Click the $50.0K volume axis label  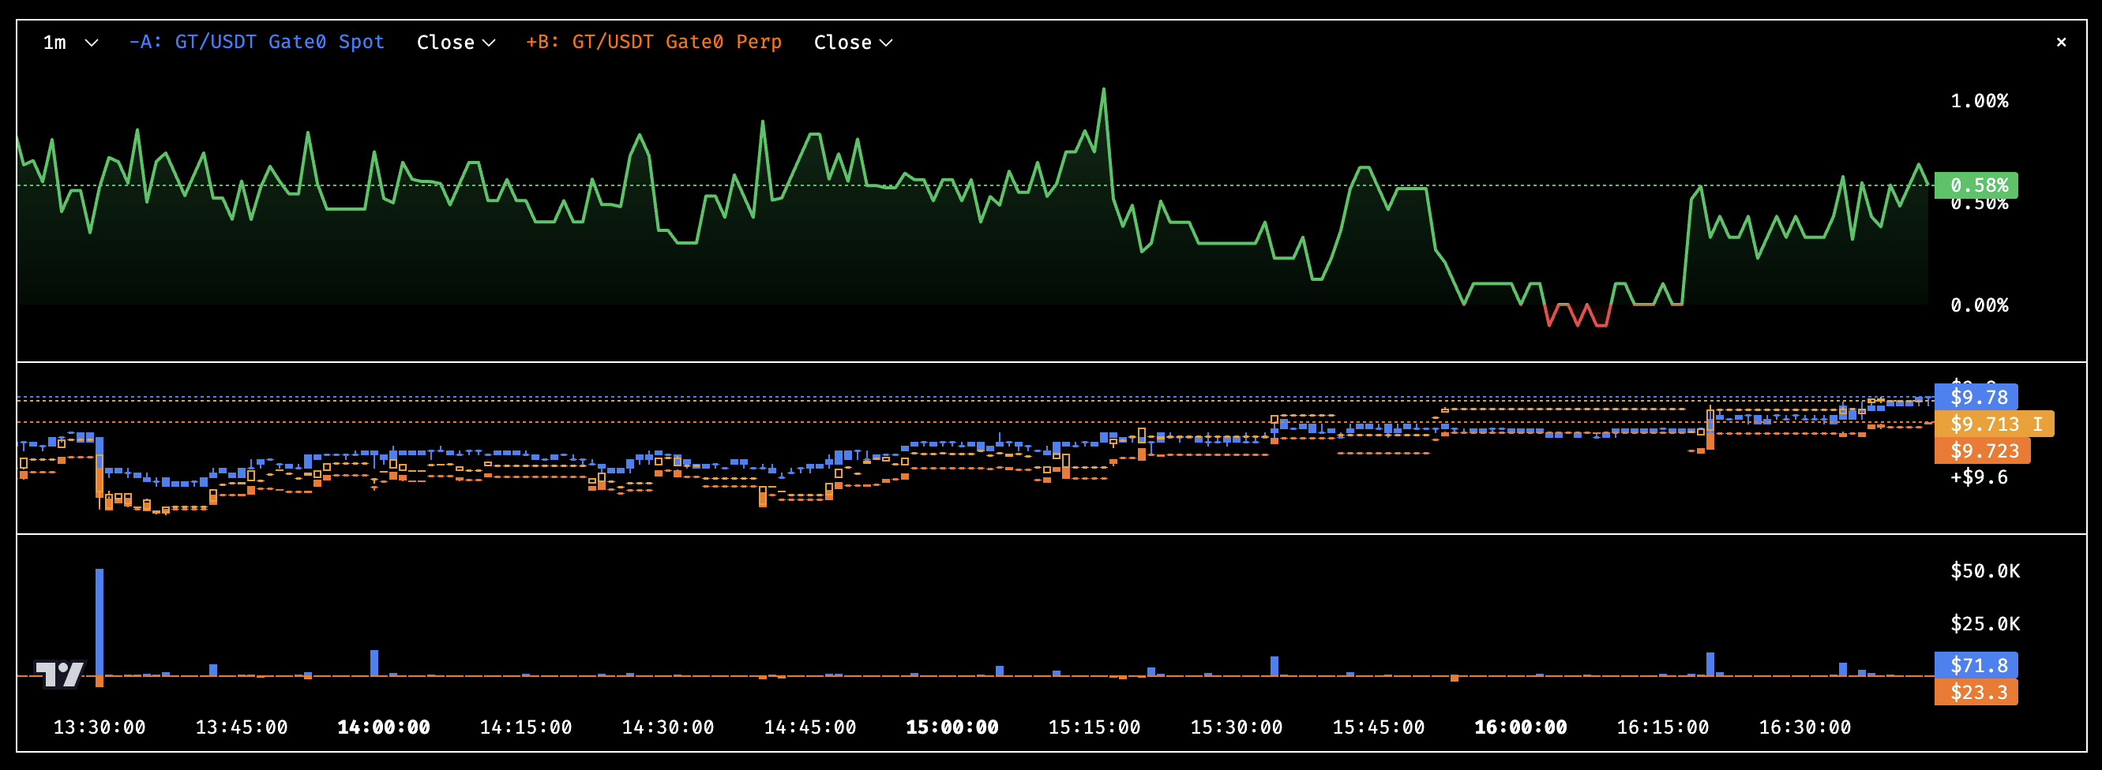click(x=1984, y=571)
